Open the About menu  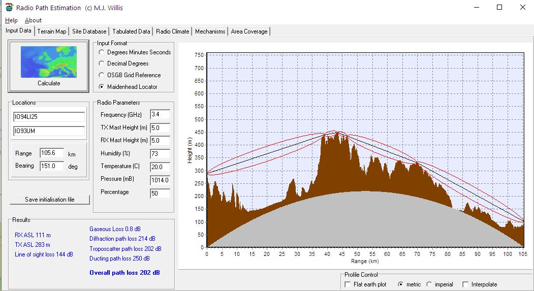coord(33,20)
